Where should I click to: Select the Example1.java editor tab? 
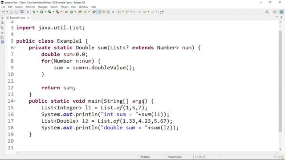[17, 18]
